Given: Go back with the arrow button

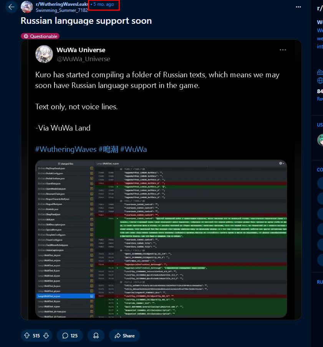Looking at the screenshot, I should (x=11, y=7).
